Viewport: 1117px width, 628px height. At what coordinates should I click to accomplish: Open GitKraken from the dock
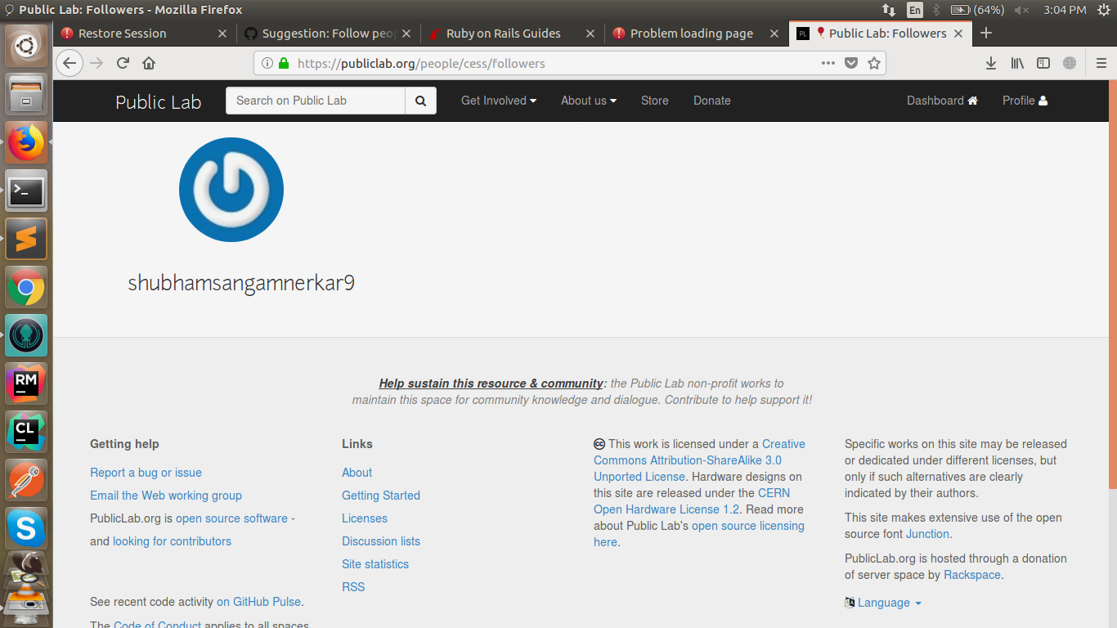tap(26, 336)
